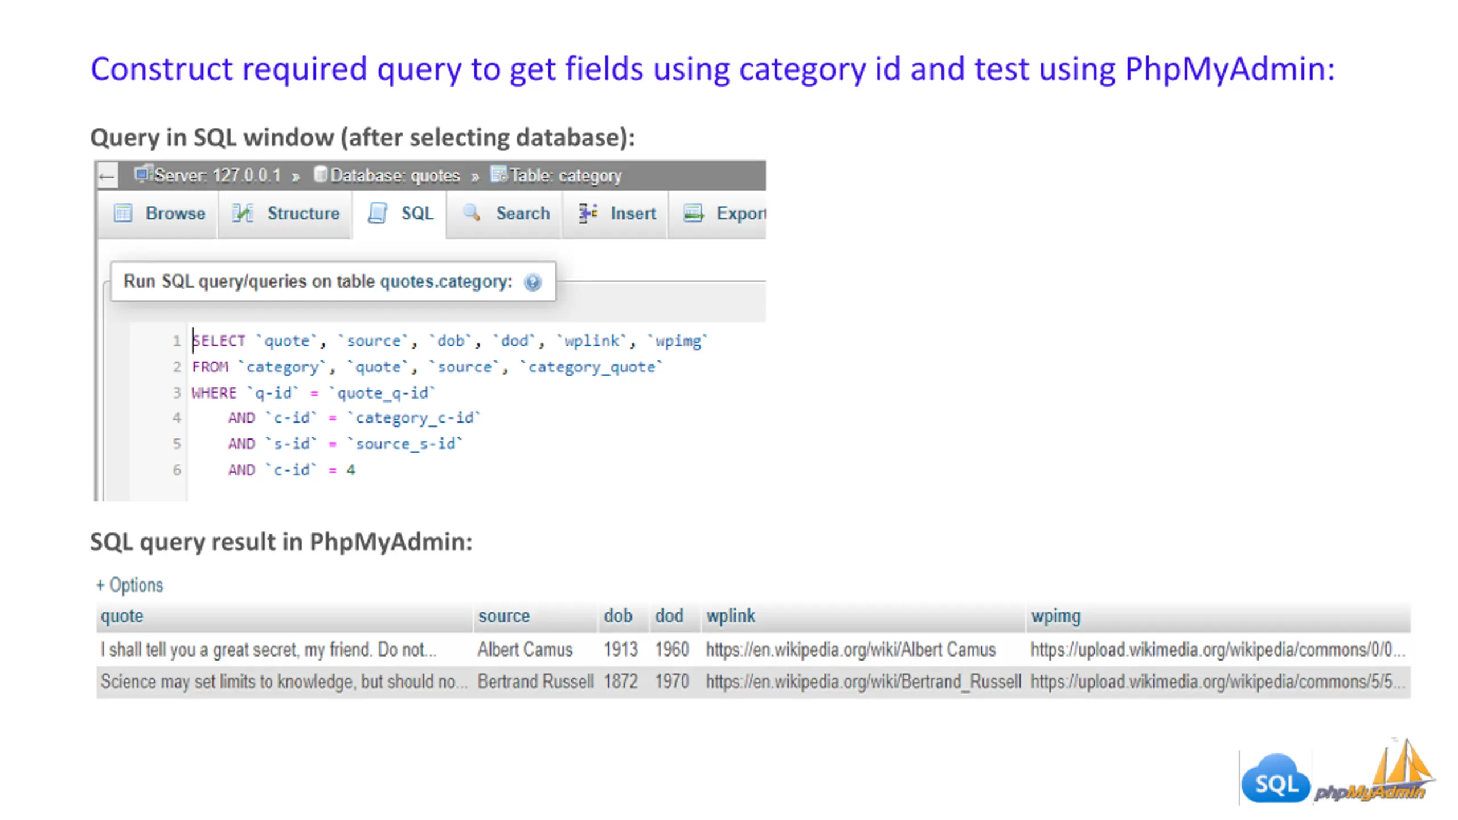Screen dimensions: 1458x820
Task: Open the Database: quotes breadcrumb link
Action: point(395,175)
